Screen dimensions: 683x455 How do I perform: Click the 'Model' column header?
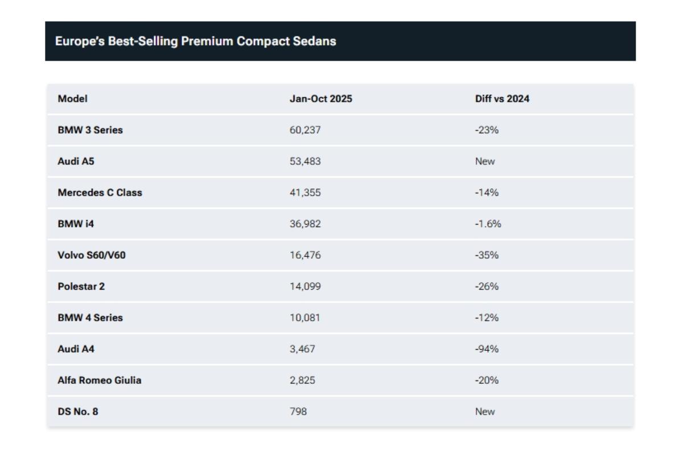(72, 99)
